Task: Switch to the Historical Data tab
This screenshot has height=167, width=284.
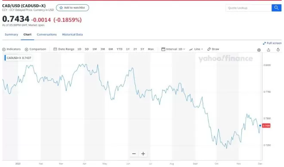Action: click(72, 34)
